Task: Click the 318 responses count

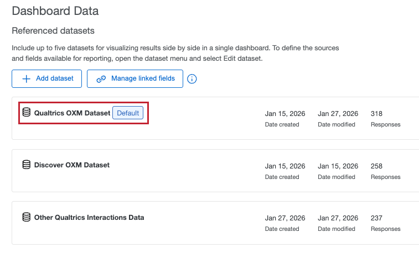Action: pos(376,113)
